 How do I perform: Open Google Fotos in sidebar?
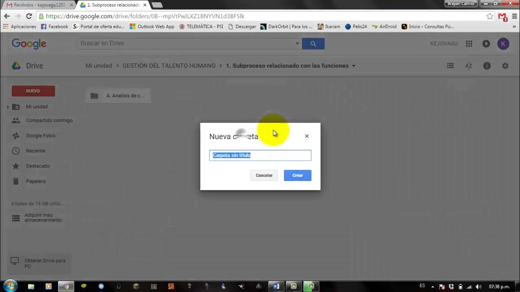point(41,135)
